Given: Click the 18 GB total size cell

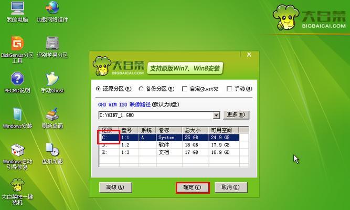Looking at the screenshot, I should pyautogui.click(x=195, y=145).
